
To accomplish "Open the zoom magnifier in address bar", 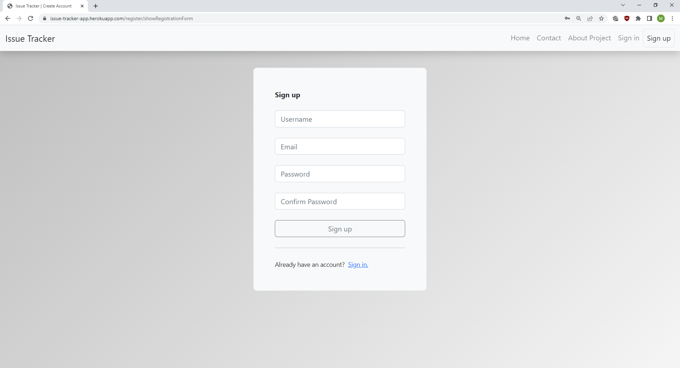I will 579,18.
